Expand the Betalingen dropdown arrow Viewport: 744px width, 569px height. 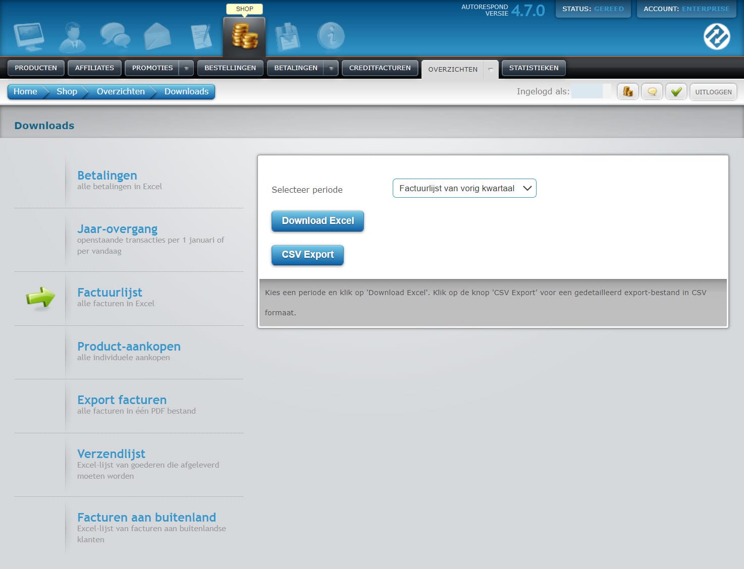(331, 68)
